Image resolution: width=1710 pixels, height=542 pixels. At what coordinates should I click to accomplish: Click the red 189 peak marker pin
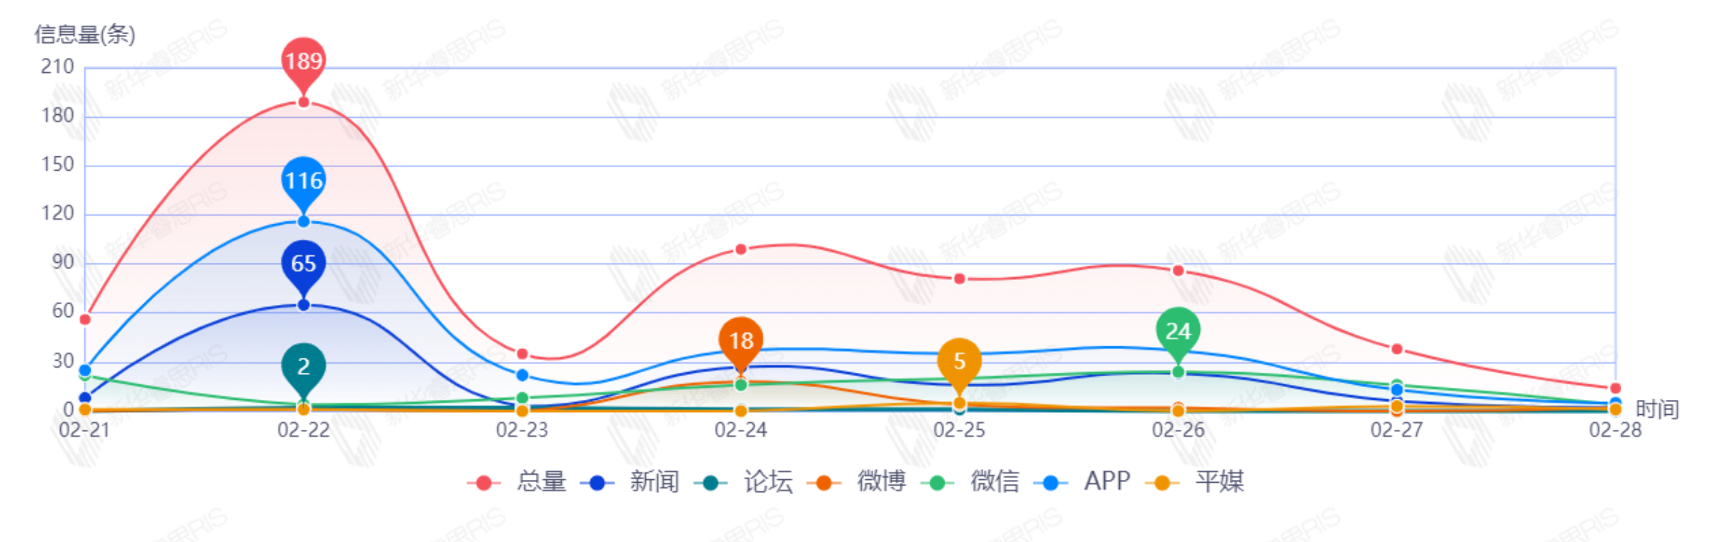click(304, 61)
